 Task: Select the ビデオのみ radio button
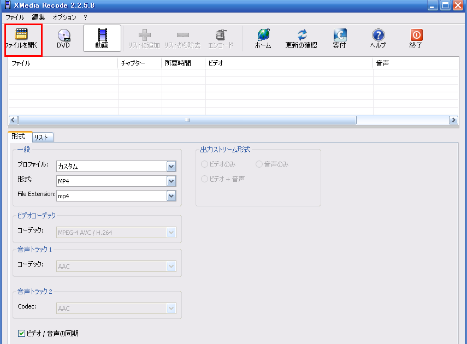point(204,164)
